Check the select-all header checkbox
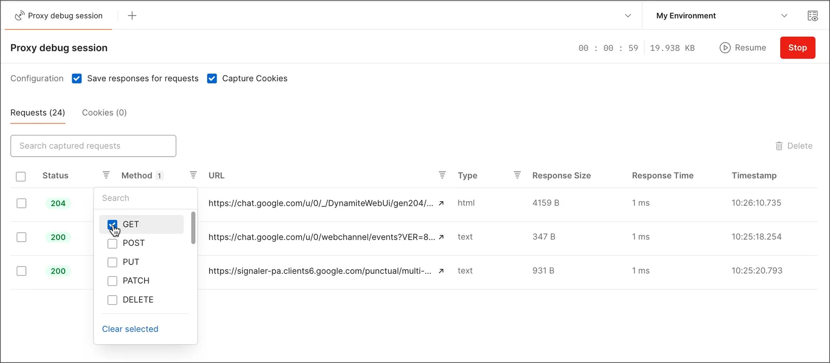 click(x=21, y=176)
